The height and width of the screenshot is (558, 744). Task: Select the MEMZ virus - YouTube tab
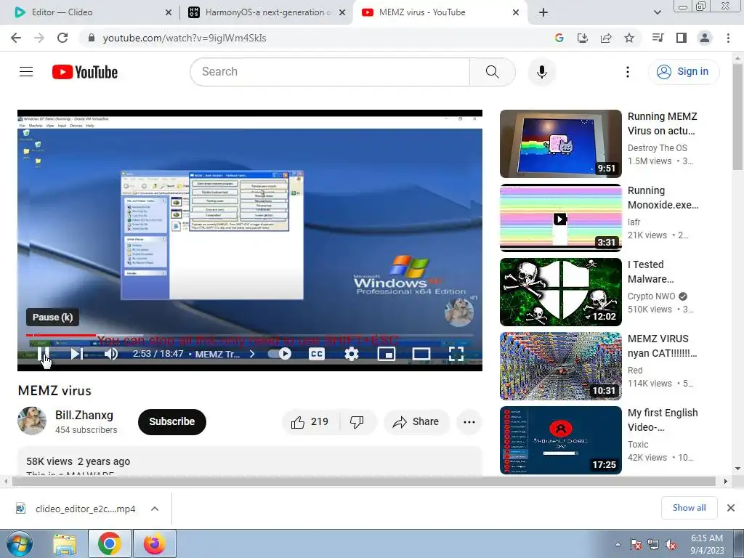coord(439,12)
